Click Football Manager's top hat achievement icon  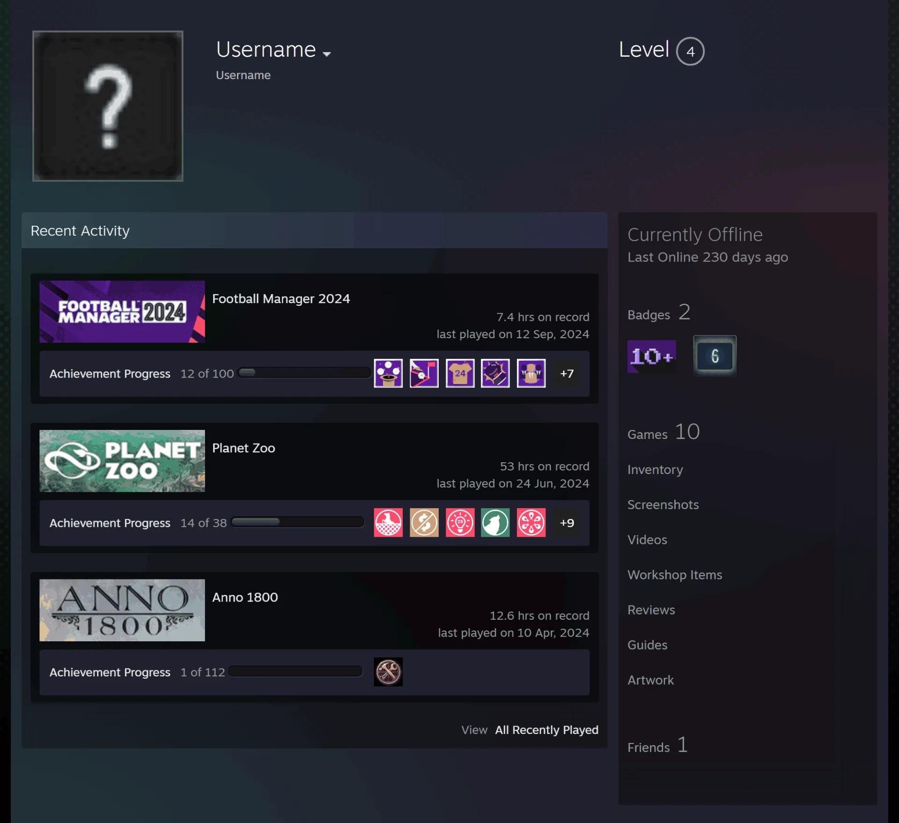coord(388,373)
